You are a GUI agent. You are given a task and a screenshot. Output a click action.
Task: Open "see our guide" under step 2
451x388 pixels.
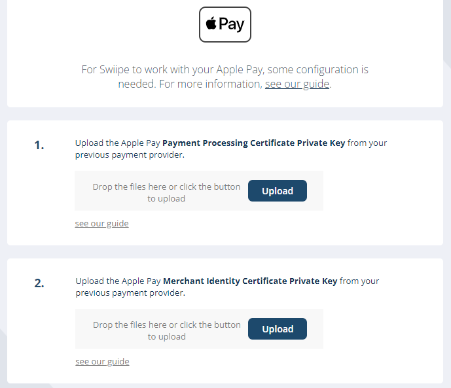tap(102, 362)
